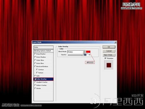145x109 pixels.
Task: Confirm with the OK button
Action: [x=109, y=47]
